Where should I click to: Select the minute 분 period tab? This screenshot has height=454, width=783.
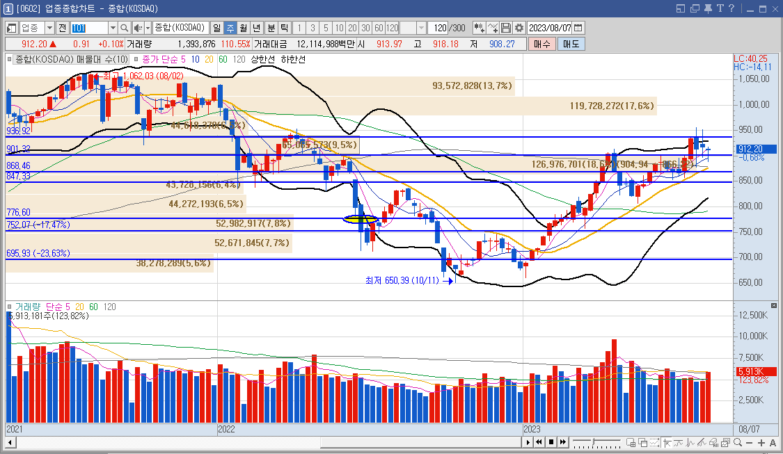pyautogui.click(x=271, y=28)
